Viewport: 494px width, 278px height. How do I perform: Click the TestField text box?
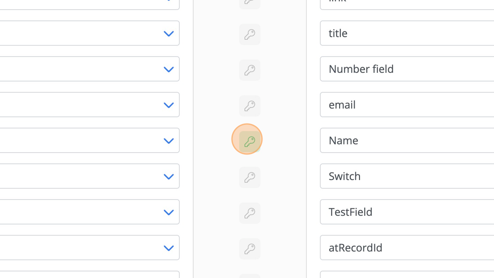click(407, 212)
